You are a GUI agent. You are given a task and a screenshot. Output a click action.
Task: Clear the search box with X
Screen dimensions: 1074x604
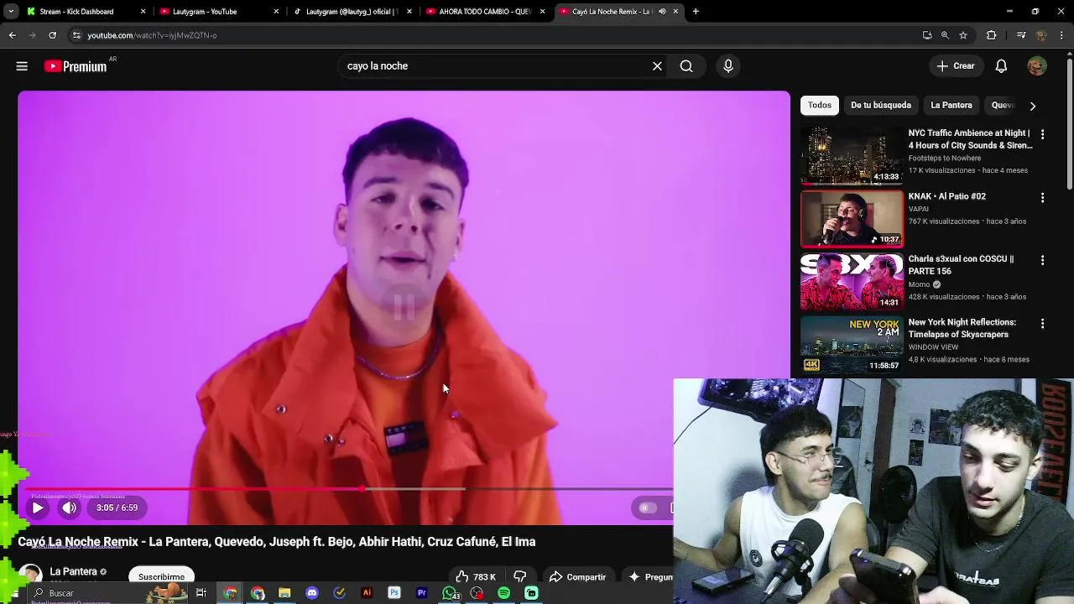[657, 66]
